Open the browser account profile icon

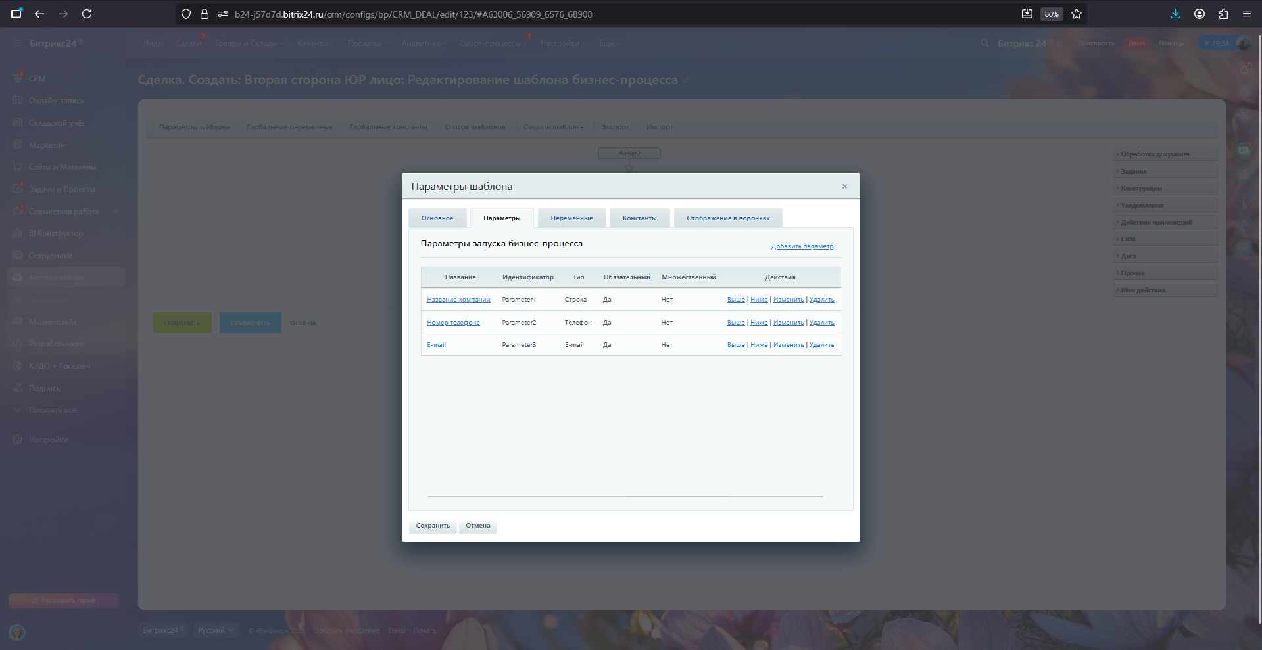1200,14
